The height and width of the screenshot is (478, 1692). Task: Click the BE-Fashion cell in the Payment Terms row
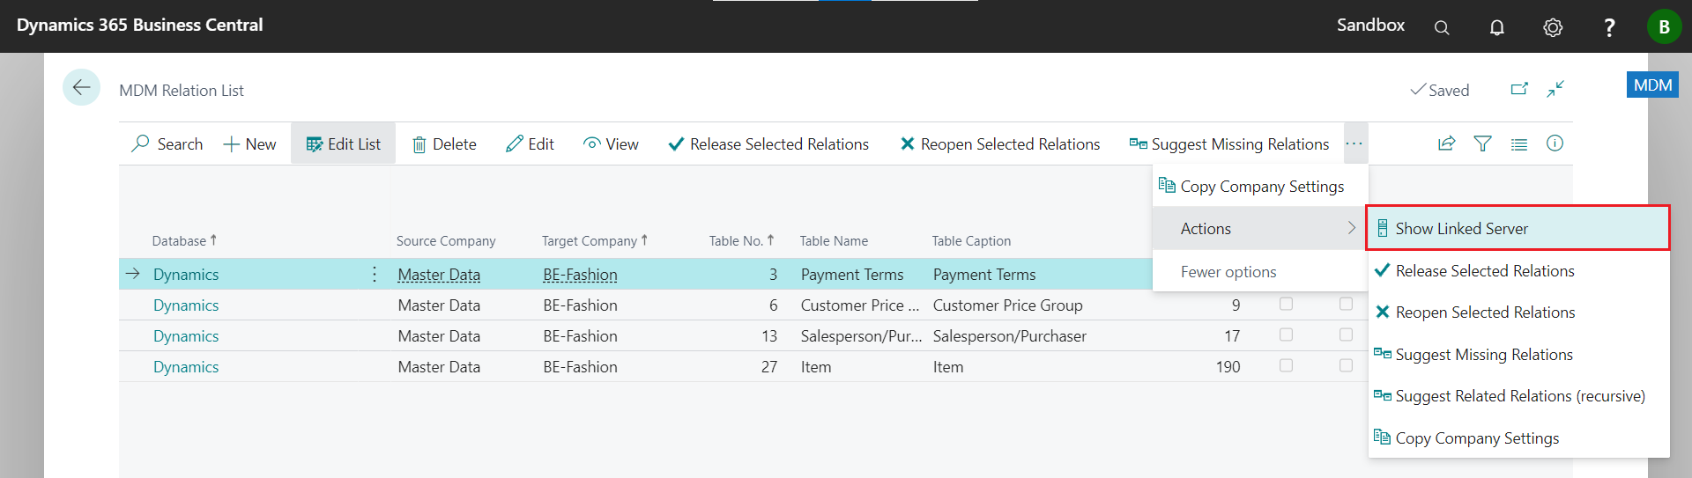point(580,275)
